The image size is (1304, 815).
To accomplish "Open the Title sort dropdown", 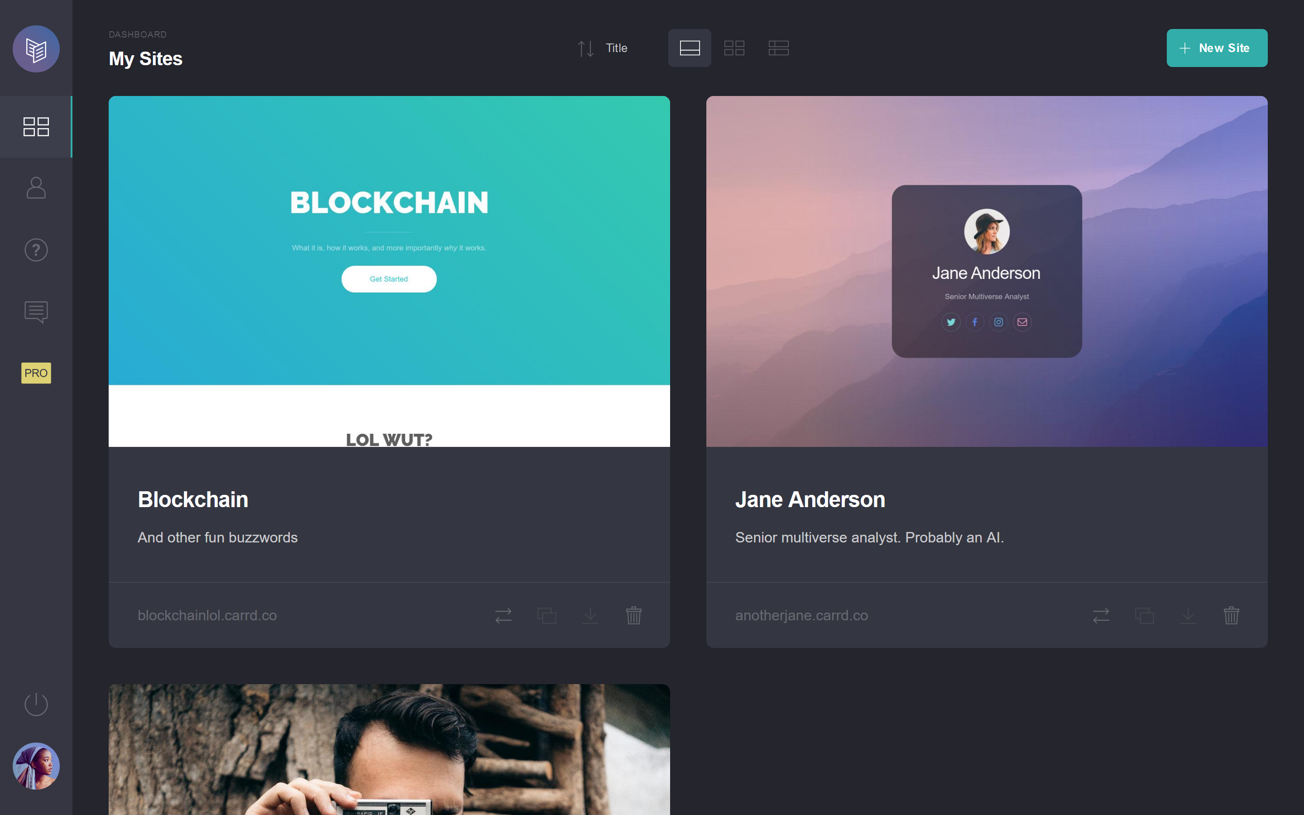I will [616, 48].
